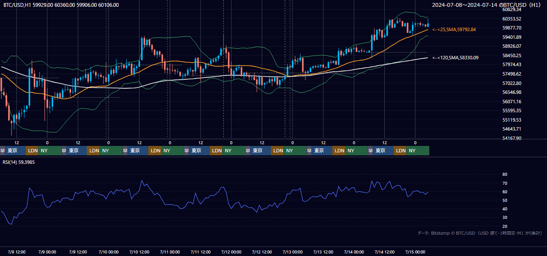Select time axis label 7/12 12:00
The width and height of the screenshot is (547, 256).
pyautogui.click(x=262, y=251)
